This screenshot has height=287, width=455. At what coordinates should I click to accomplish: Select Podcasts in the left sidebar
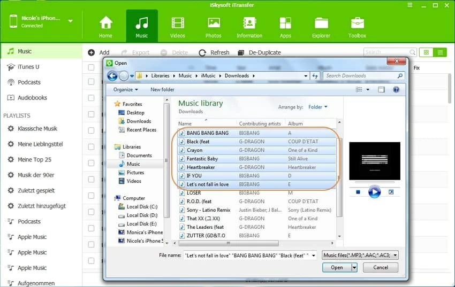(29, 82)
